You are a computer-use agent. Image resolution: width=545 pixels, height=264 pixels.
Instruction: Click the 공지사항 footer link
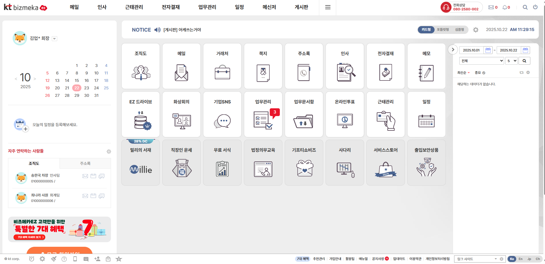click(x=378, y=259)
